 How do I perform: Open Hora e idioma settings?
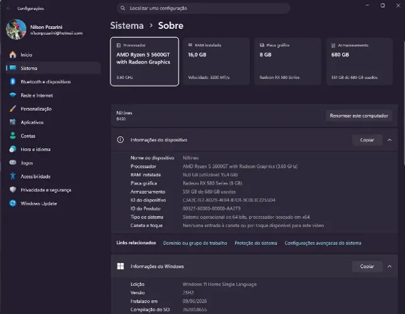tap(53, 149)
